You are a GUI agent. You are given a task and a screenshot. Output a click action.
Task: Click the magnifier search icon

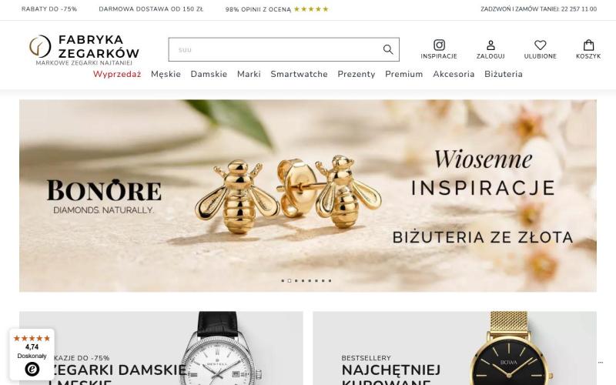pyautogui.click(x=388, y=49)
